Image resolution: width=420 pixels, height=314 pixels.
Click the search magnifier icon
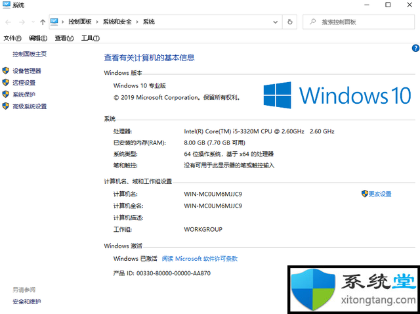tap(312, 22)
